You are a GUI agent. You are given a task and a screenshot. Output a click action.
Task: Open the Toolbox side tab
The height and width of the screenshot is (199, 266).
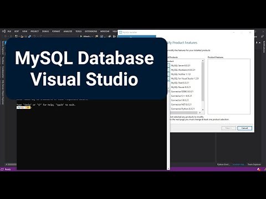click(3, 60)
